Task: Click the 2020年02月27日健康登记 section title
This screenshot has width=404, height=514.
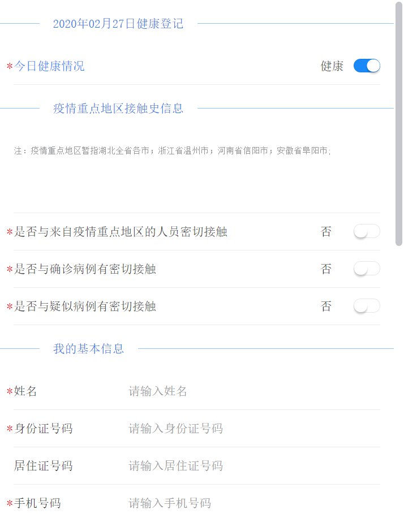Action: point(118,24)
